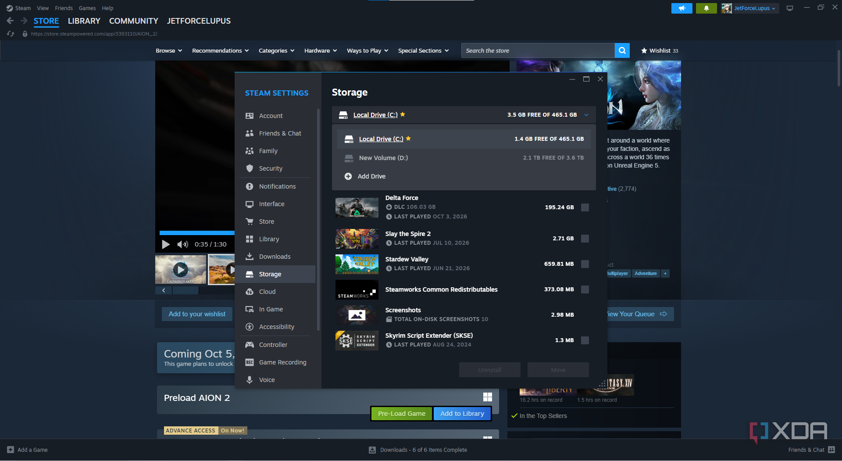Click the store search magnifier icon

(622, 50)
